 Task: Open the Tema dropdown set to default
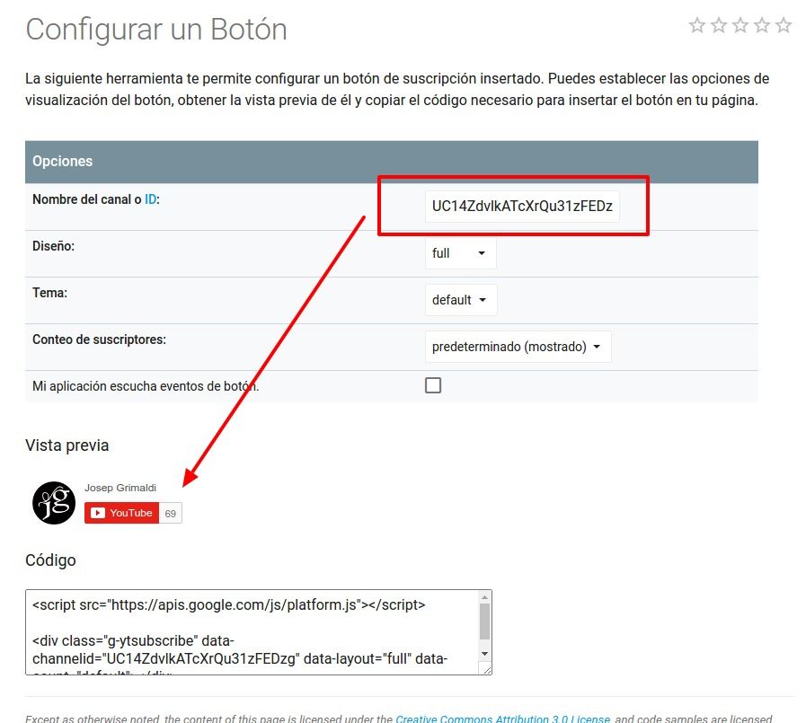(x=461, y=300)
